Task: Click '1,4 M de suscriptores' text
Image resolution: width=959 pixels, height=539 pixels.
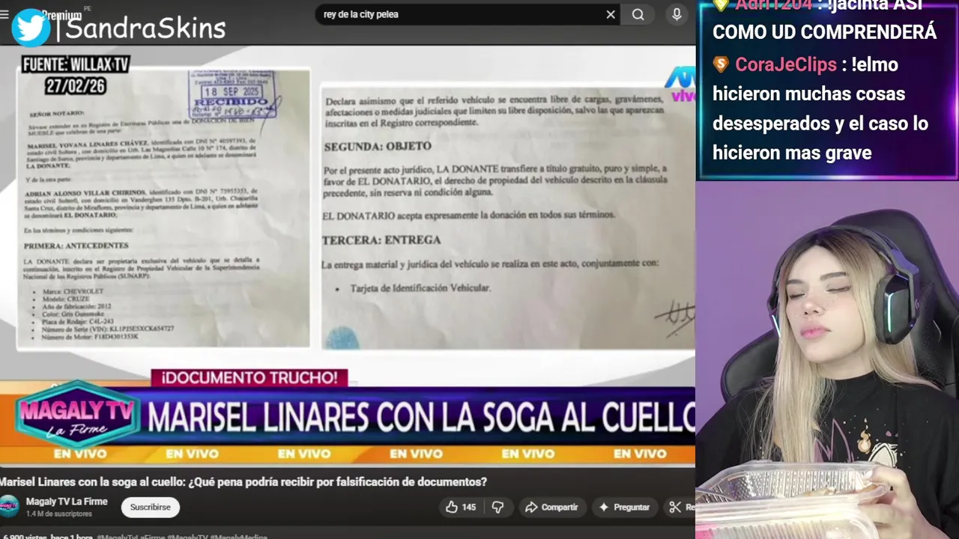Action: pos(58,514)
